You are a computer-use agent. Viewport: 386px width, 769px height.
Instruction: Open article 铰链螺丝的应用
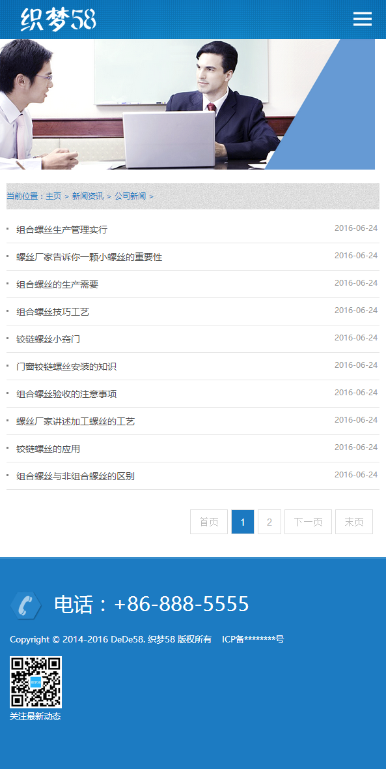(48, 449)
